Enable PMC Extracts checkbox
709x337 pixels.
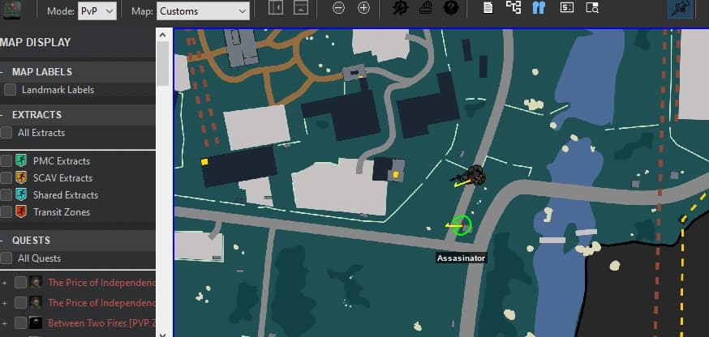(x=6, y=161)
